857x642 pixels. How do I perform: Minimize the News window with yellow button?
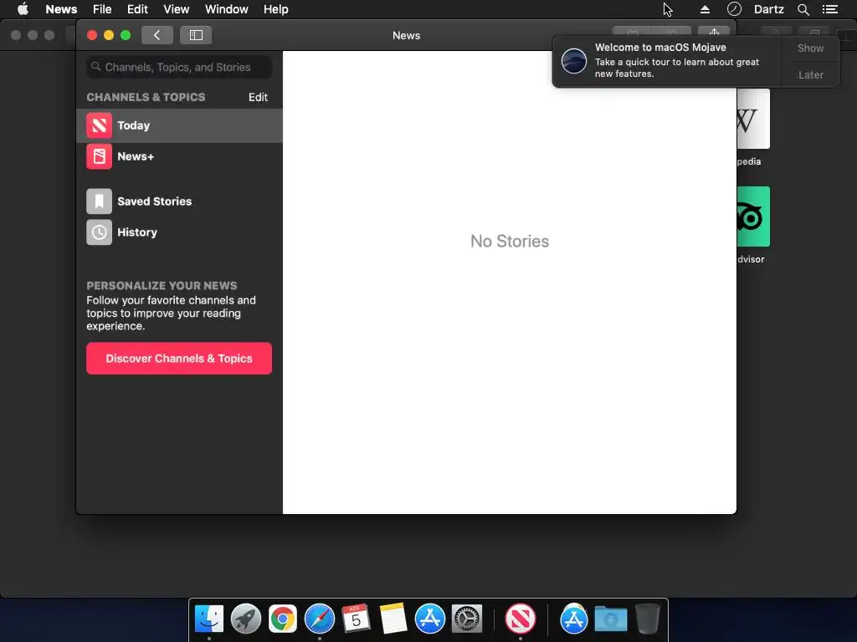pyautogui.click(x=109, y=35)
